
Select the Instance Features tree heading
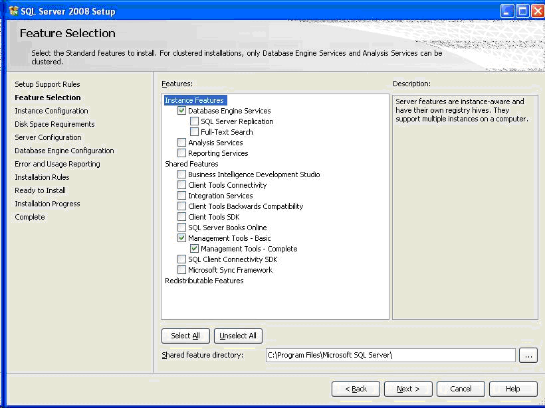pos(194,100)
